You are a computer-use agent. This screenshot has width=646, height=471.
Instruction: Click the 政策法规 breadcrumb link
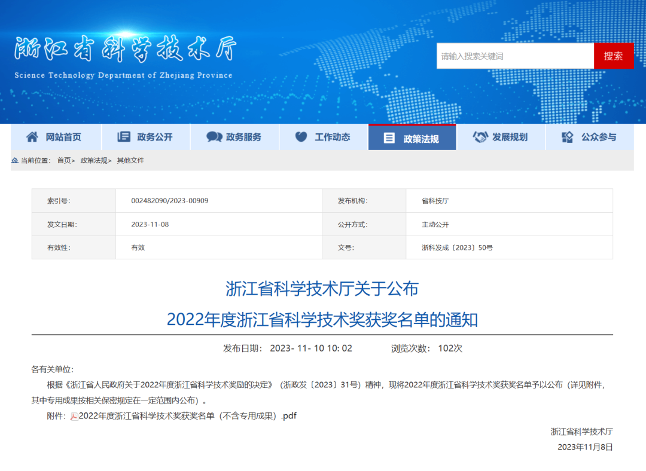pyautogui.click(x=94, y=160)
